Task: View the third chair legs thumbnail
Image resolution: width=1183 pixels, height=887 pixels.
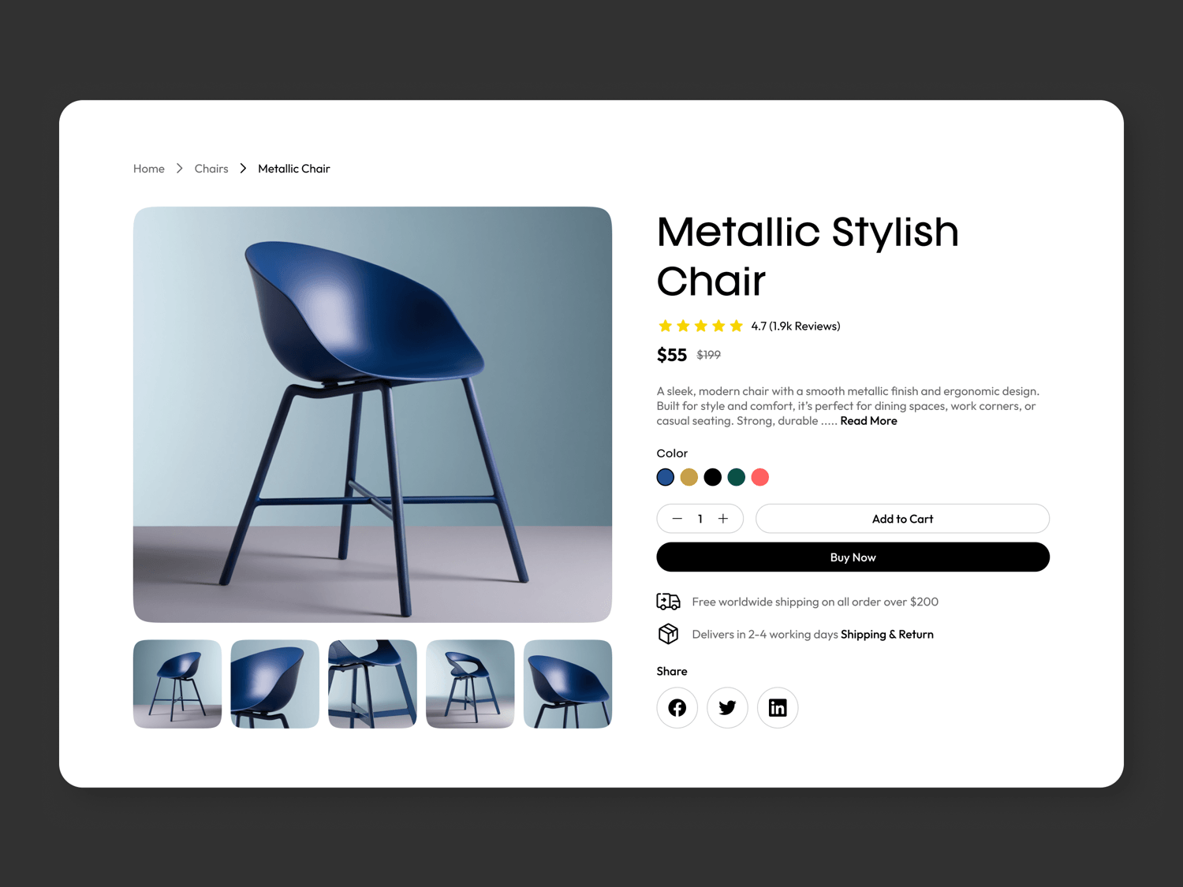Action: (x=372, y=684)
